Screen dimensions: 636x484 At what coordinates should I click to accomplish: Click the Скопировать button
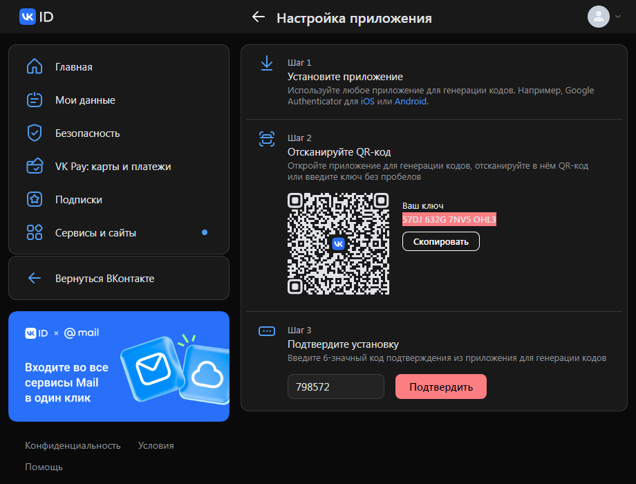coord(441,241)
